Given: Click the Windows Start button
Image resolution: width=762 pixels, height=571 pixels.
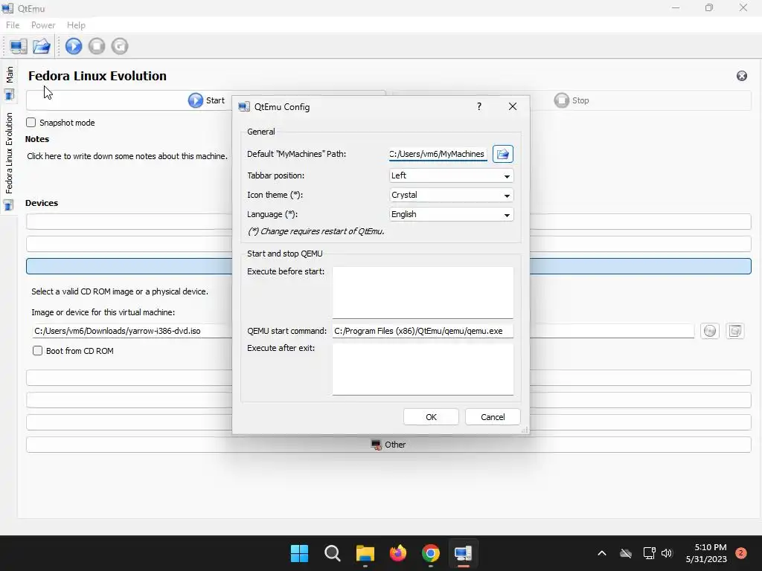Looking at the screenshot, I should tap(299, 553).
